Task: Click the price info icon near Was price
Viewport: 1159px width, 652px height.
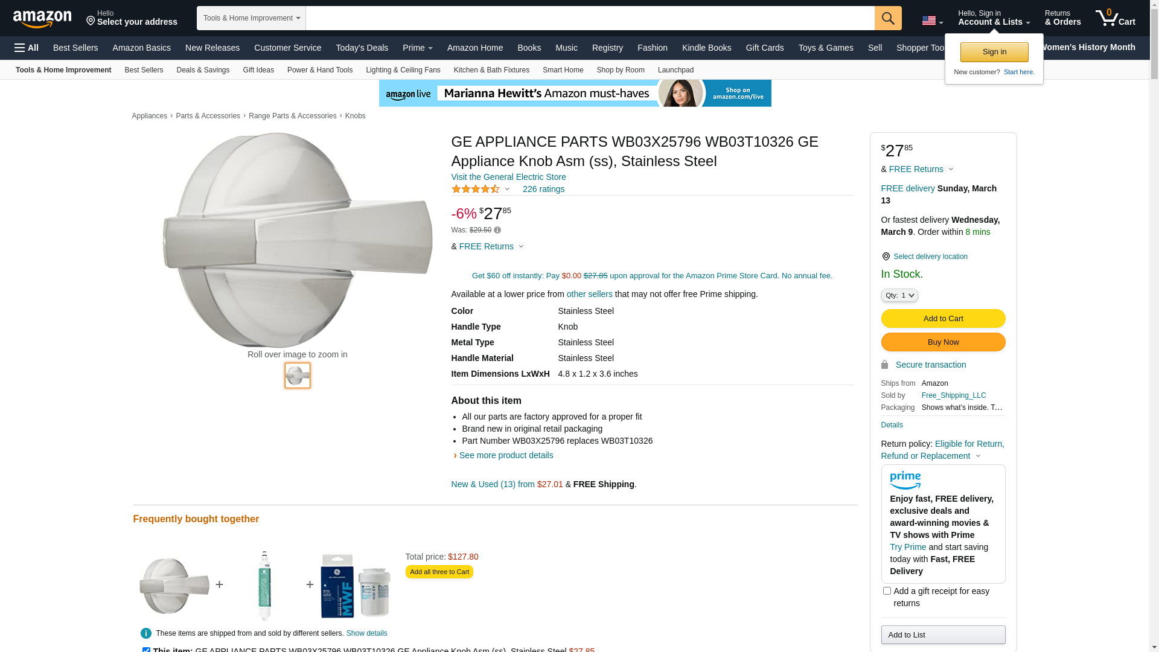Action: [x=497, y=230]
